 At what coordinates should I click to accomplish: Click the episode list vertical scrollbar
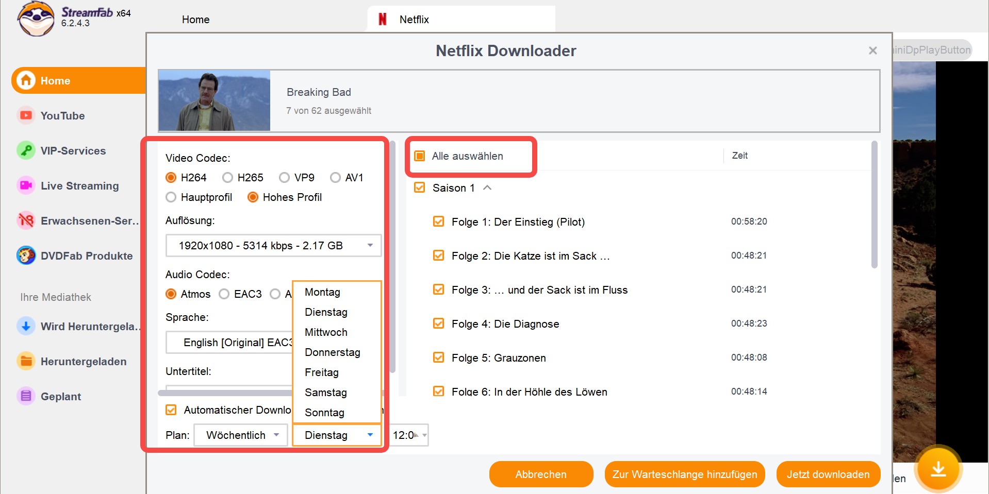point(874,205)
